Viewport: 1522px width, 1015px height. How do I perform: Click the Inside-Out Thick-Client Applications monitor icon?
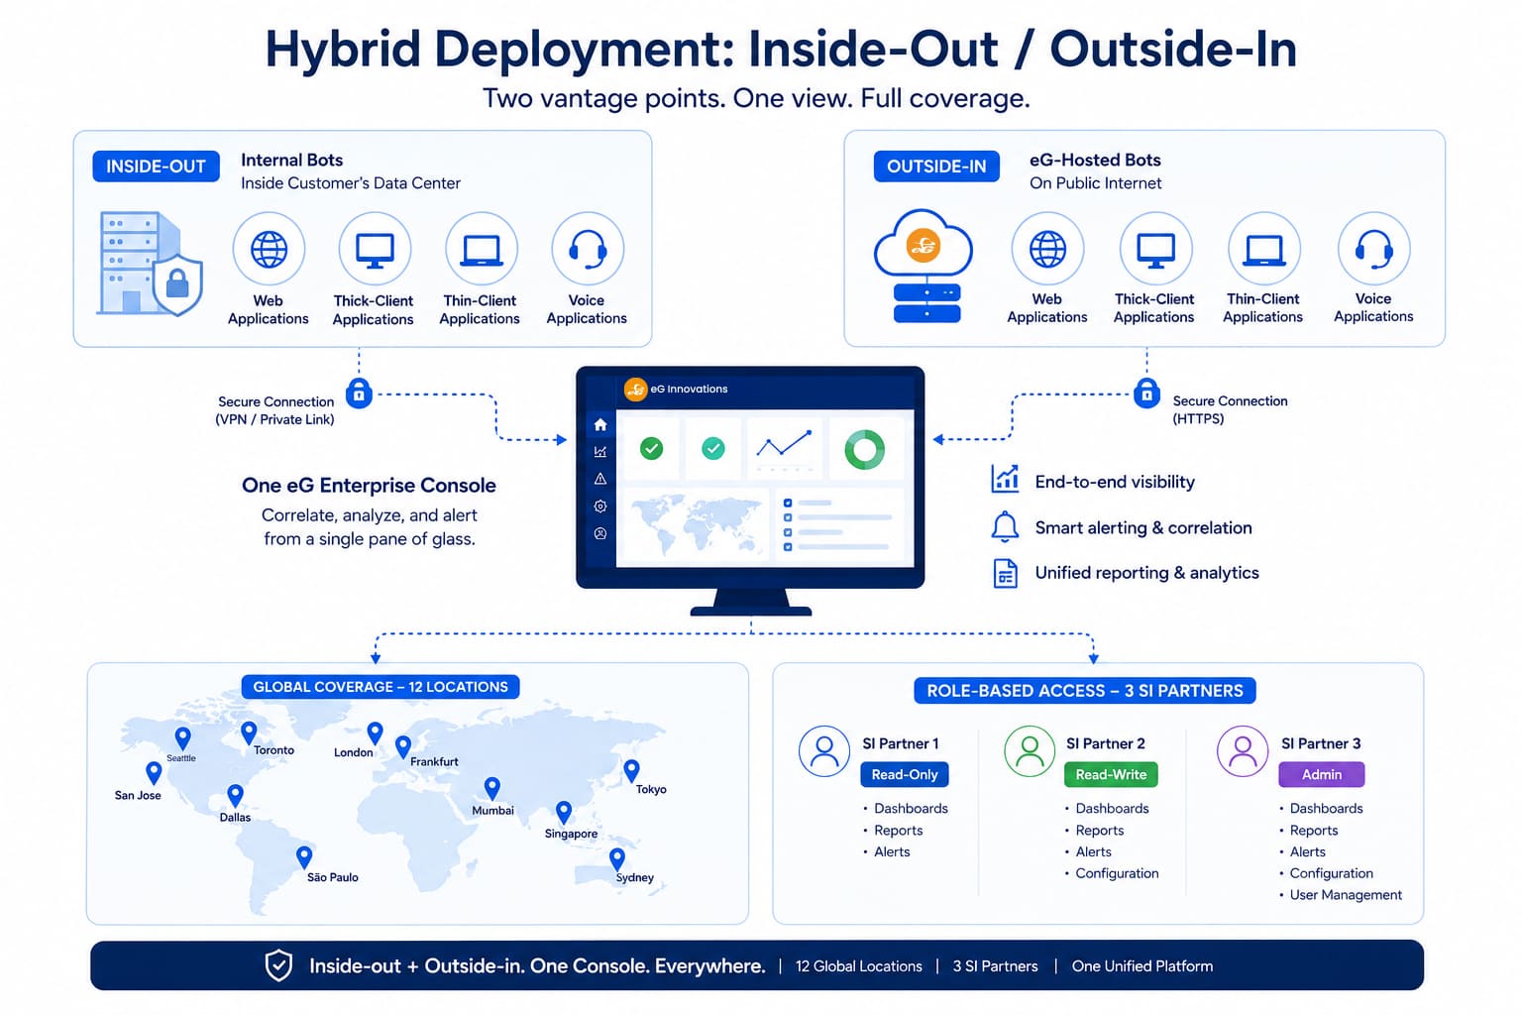tap(375, 249)
